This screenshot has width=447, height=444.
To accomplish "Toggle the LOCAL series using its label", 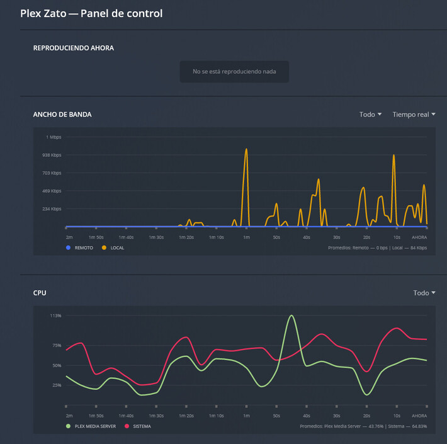I will 117,248.
